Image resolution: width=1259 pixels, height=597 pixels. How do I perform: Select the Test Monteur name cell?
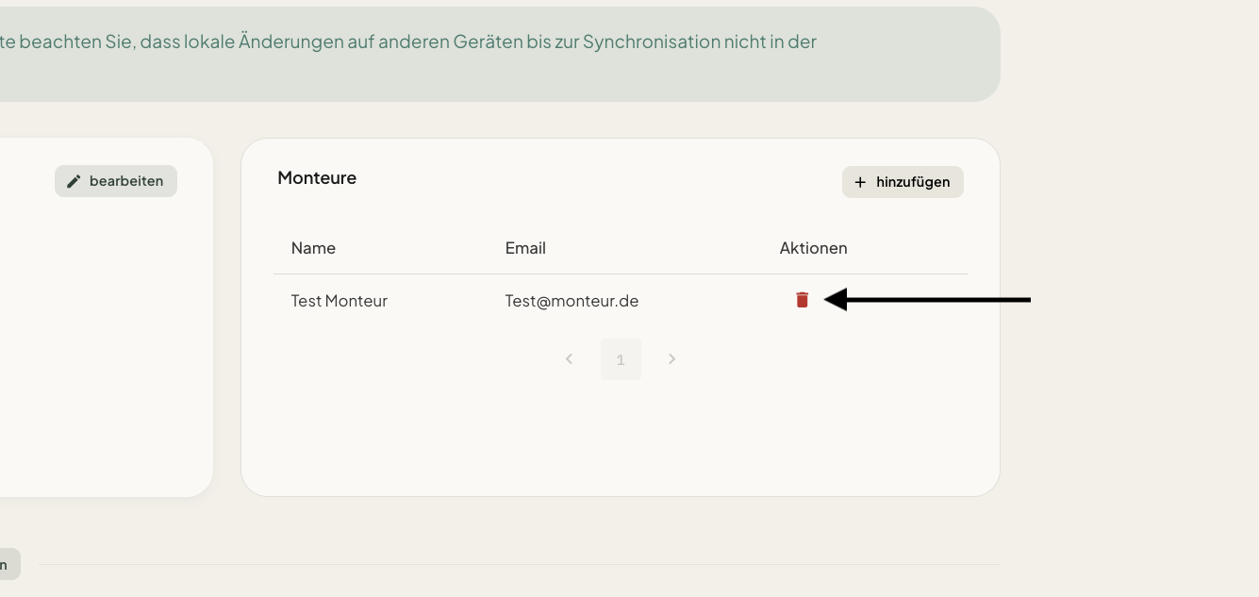point(340,301)
